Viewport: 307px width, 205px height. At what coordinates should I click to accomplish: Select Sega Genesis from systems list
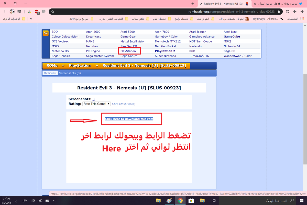click(61, 56)
